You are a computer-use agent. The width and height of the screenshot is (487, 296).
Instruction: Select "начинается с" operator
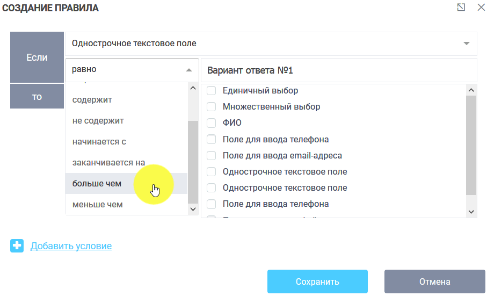99,142
